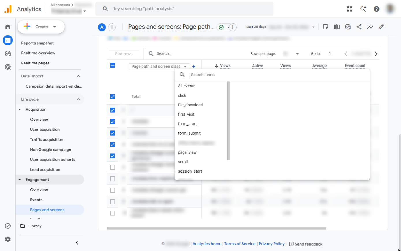Open the Create dropdown button
The width and height of the screenshot is (401, 251).
tap(41, 27)
